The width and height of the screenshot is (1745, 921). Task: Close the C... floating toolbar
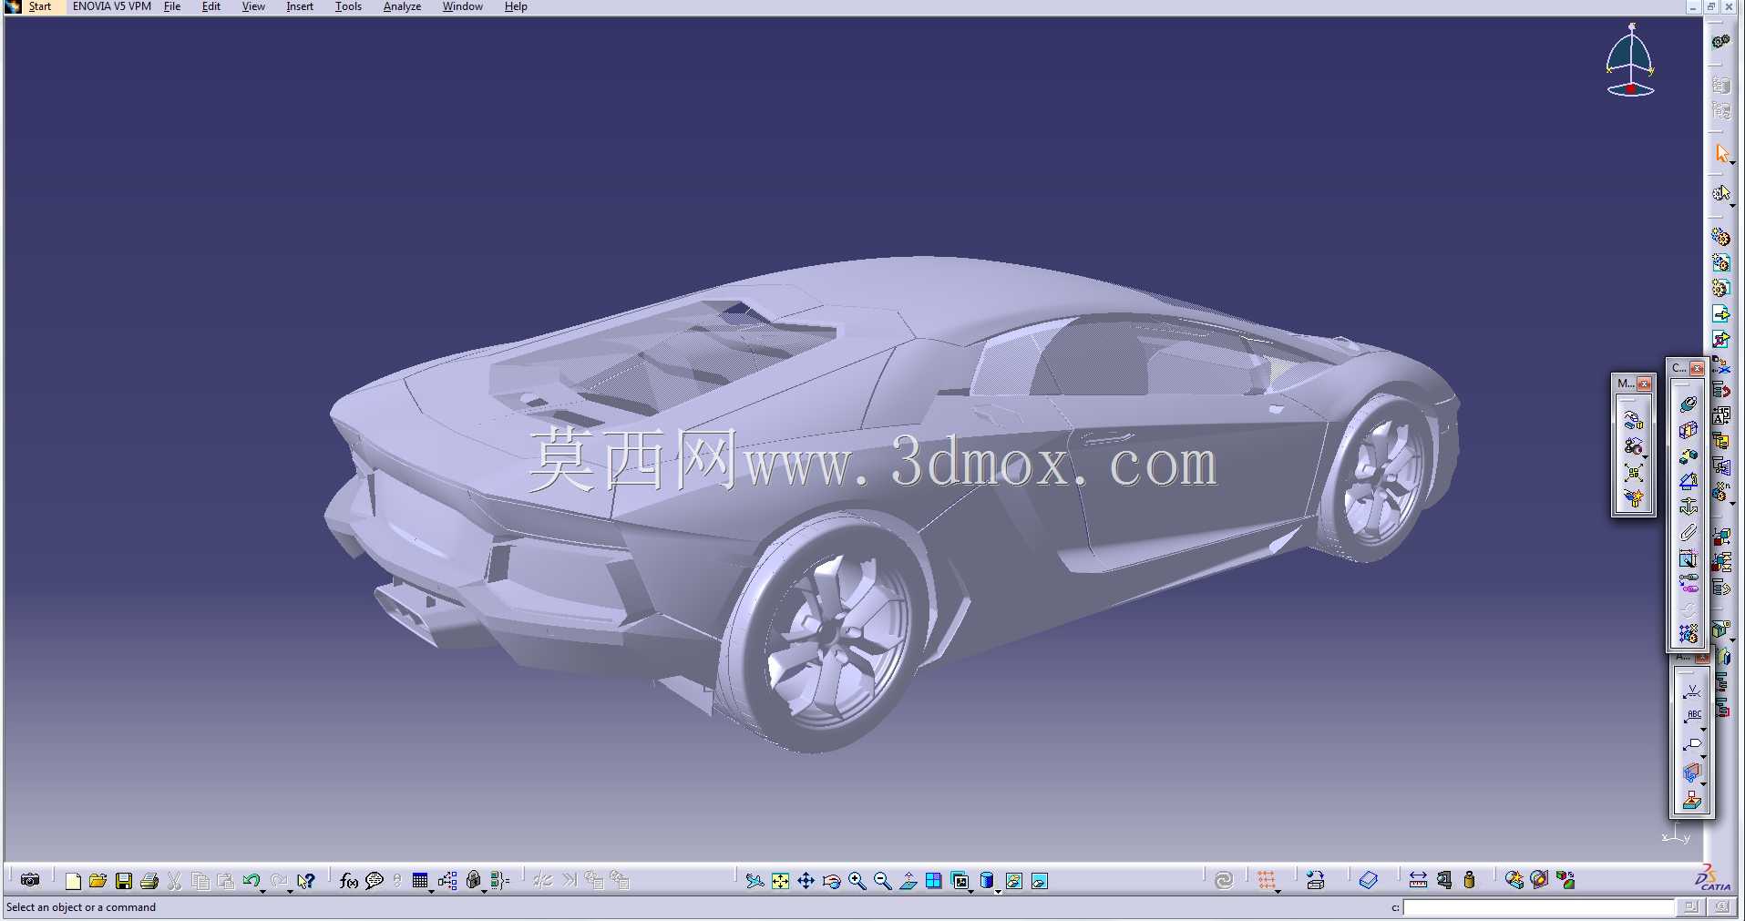(1697, 369)
